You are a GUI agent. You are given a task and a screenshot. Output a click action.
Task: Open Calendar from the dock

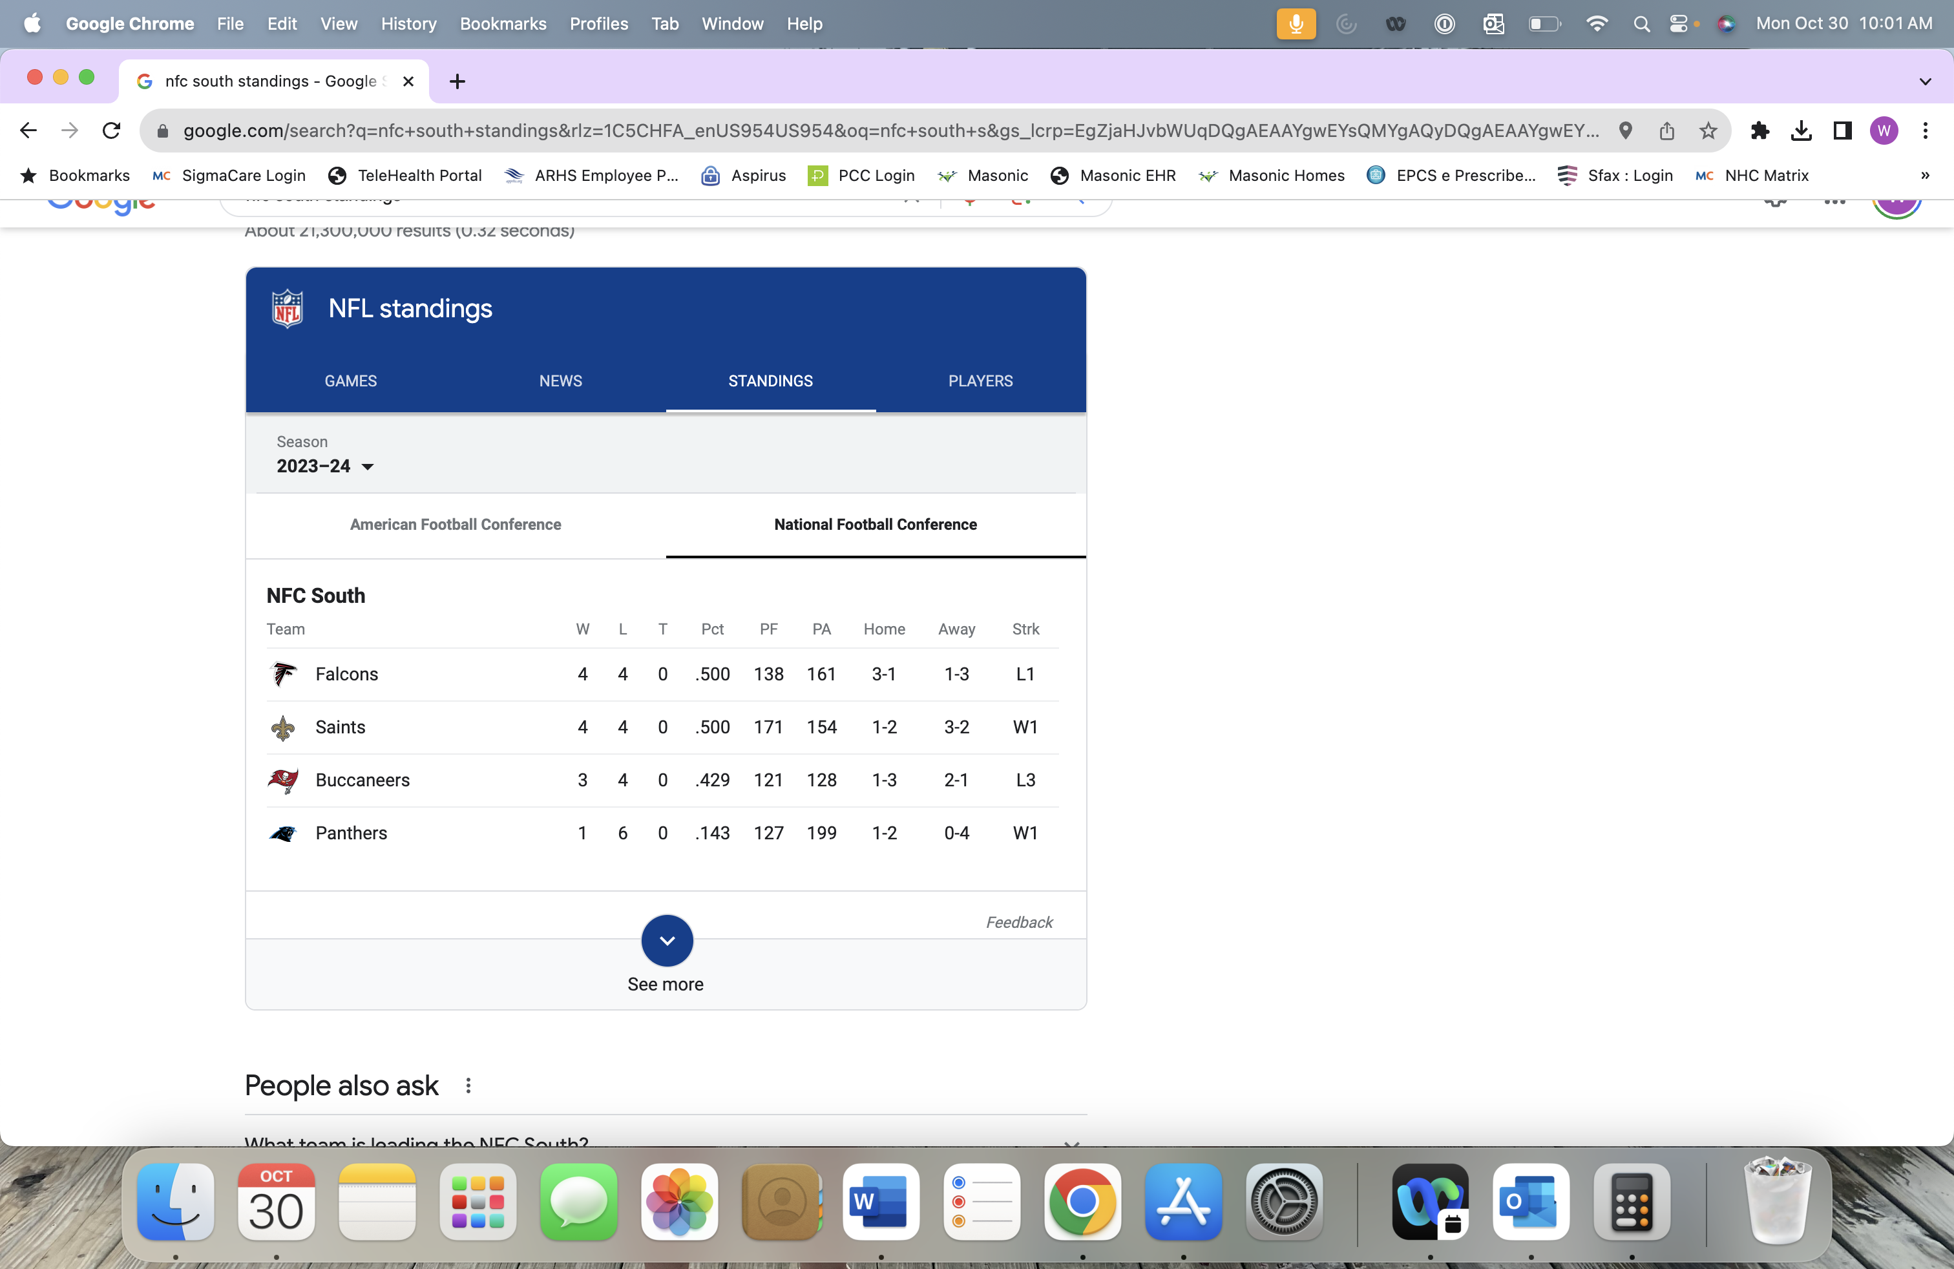pos(277,1202)
